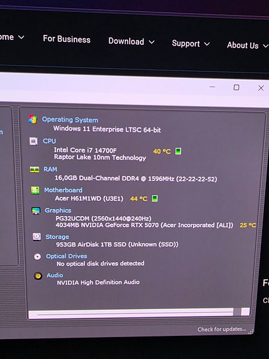Click Raptor Lake 10nm Technology text
The height and width of the screenshot is (359, 269).
(100, 157)
